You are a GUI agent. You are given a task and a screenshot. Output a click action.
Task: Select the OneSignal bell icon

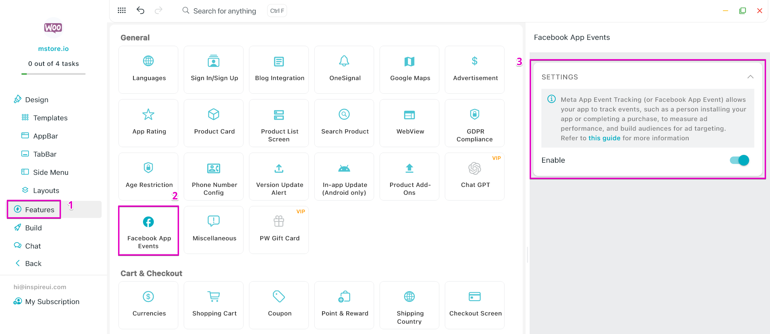[x=344, y=61]
